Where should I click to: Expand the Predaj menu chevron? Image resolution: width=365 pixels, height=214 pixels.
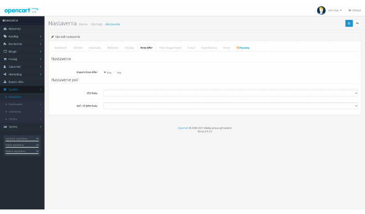[41, 59]
